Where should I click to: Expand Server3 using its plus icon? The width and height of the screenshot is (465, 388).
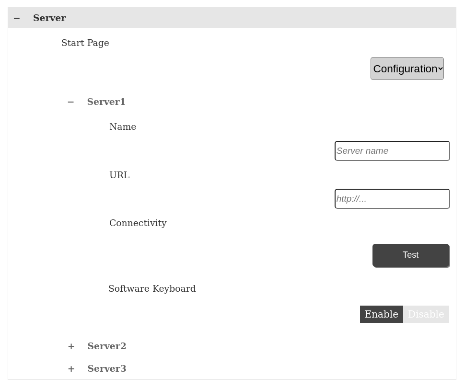[71, 369]
